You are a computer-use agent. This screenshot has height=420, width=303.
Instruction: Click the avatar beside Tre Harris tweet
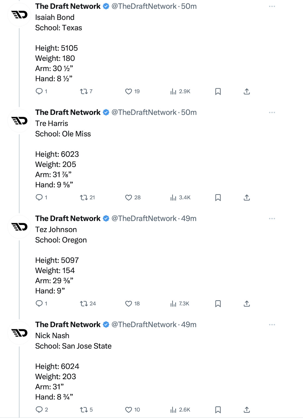(19, 121)
